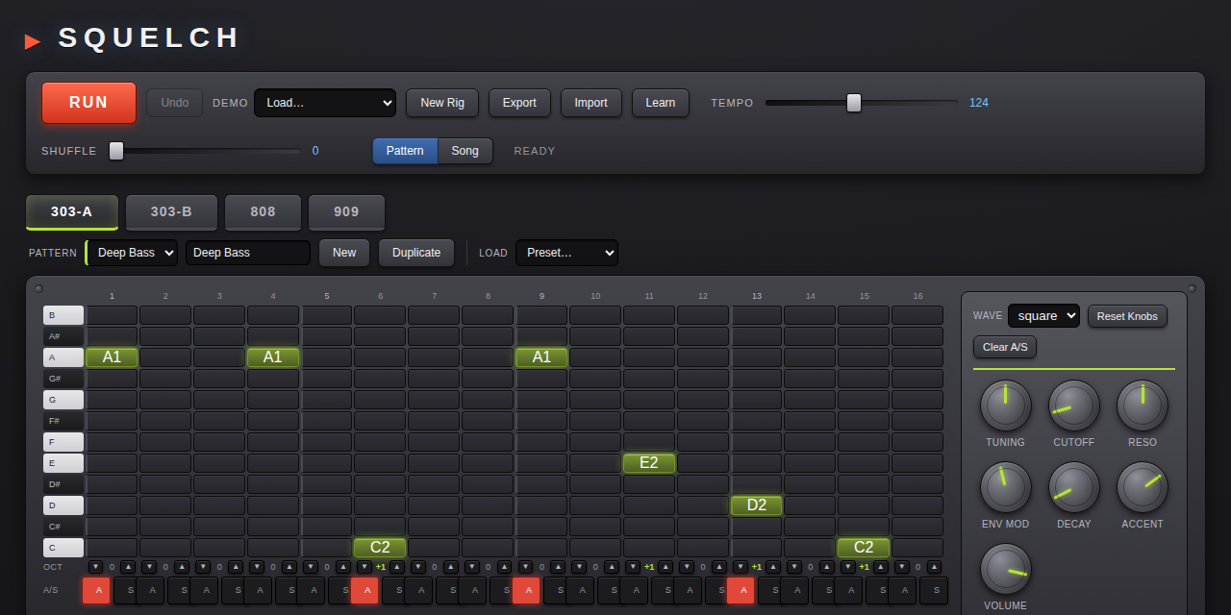This screenshot has width=1231, height=615.
Task: Select the A1 note on step 9
Action: click(x=541, y=357)
